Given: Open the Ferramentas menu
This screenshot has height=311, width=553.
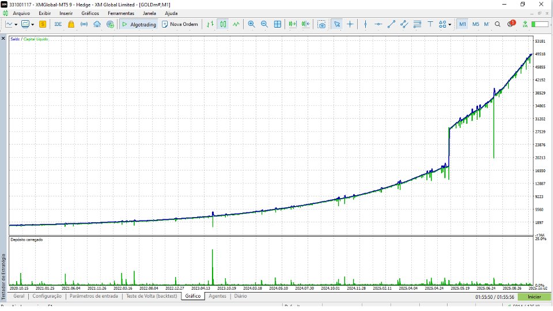Looking at the screenshot, I should (x=121, y=13).
